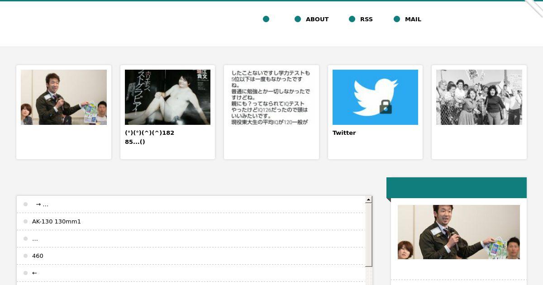
Task: Click the card title starting with (°)(°)(^)(^)182
Action: click(150, 137)
